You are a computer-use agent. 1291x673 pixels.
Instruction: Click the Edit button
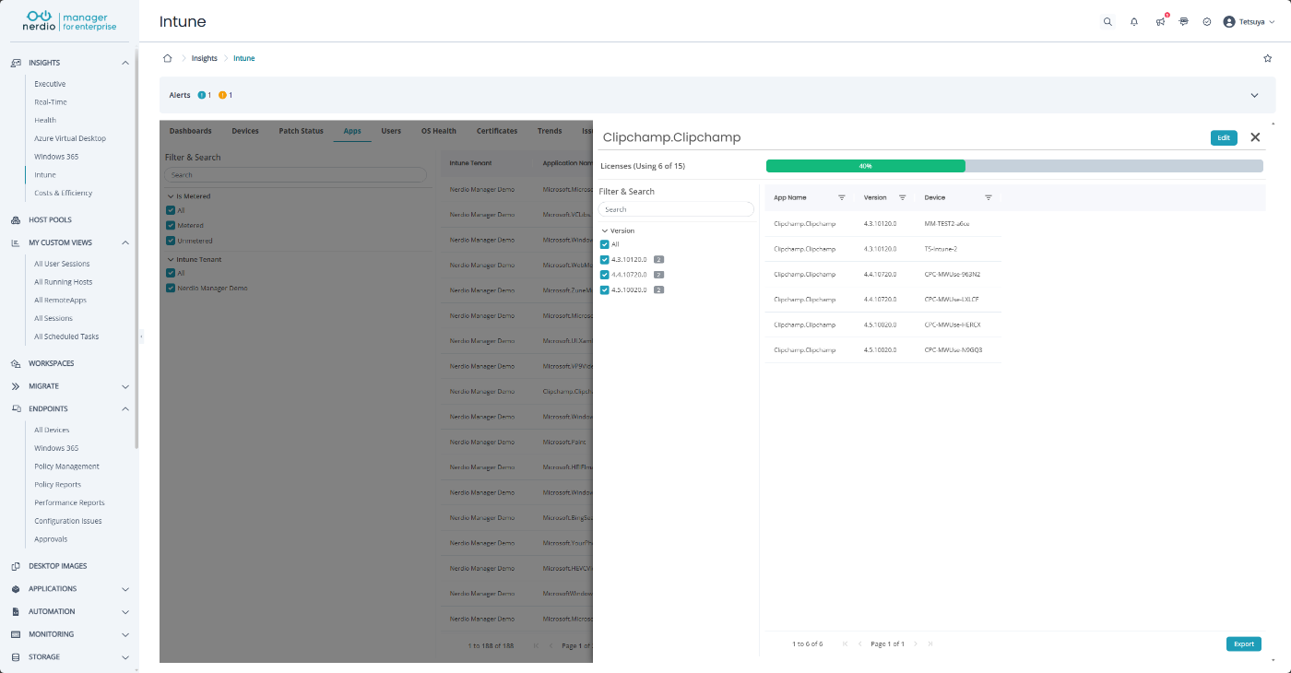coord(1224,137)
